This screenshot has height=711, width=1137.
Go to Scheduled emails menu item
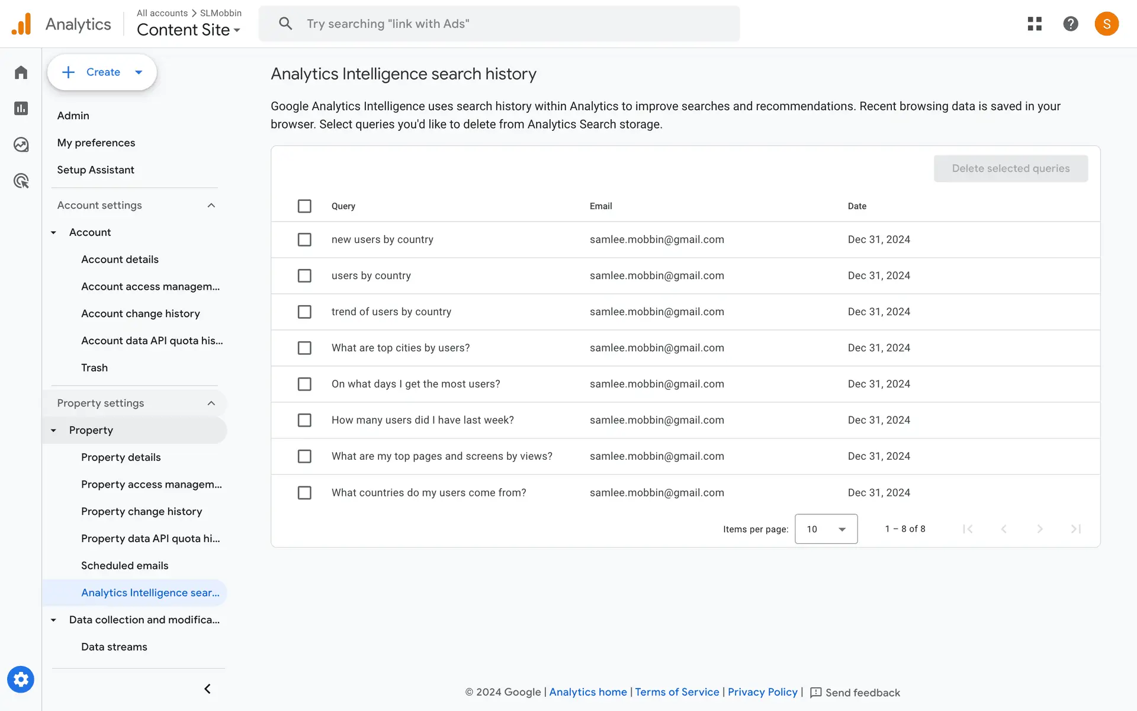coord(124,566)
